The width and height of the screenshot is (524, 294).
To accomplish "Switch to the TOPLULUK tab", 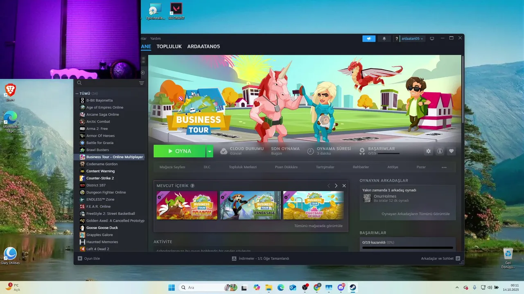I will pyautogui.click(x=169, y=47).
